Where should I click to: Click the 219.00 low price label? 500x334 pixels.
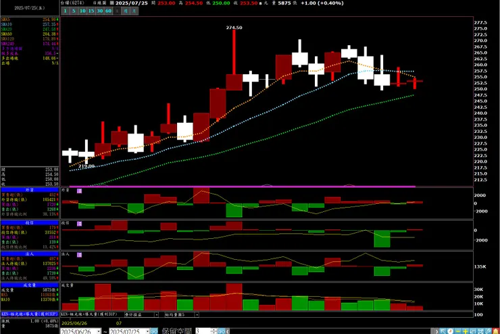(x=86, y=166)
